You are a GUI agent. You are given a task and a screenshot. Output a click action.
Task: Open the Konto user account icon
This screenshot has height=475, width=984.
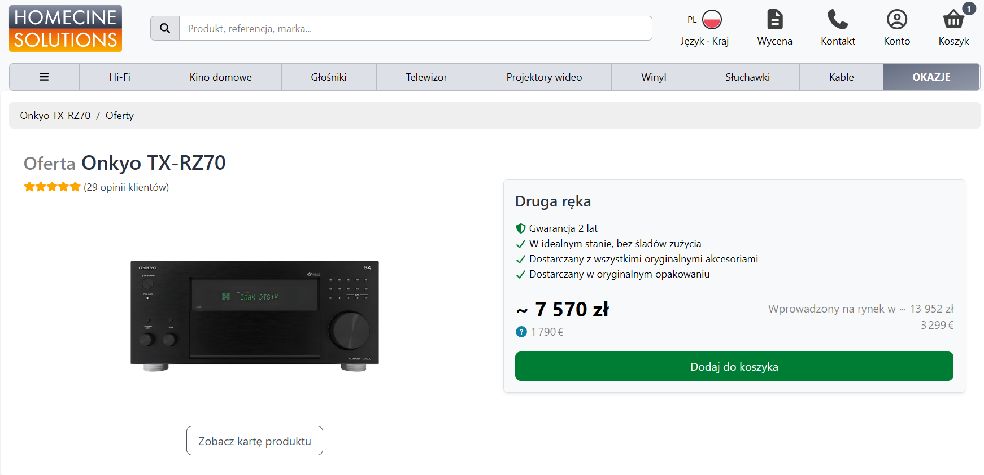[x=896, y=20]
